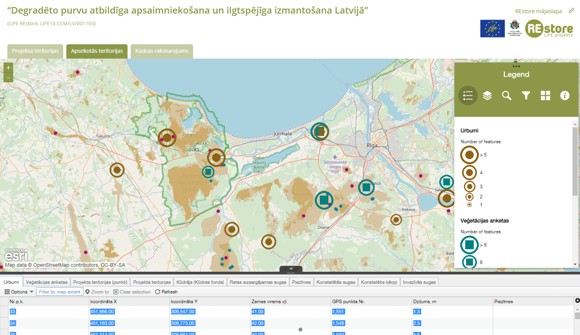Open the Layer list stack icon
The width and height of the screenshot is (580, 335).
(487, 95)
